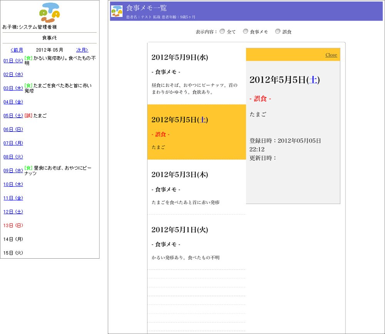Open the 06日 (日) date link
Screen dimensions: 385x334
coord(13,129)
